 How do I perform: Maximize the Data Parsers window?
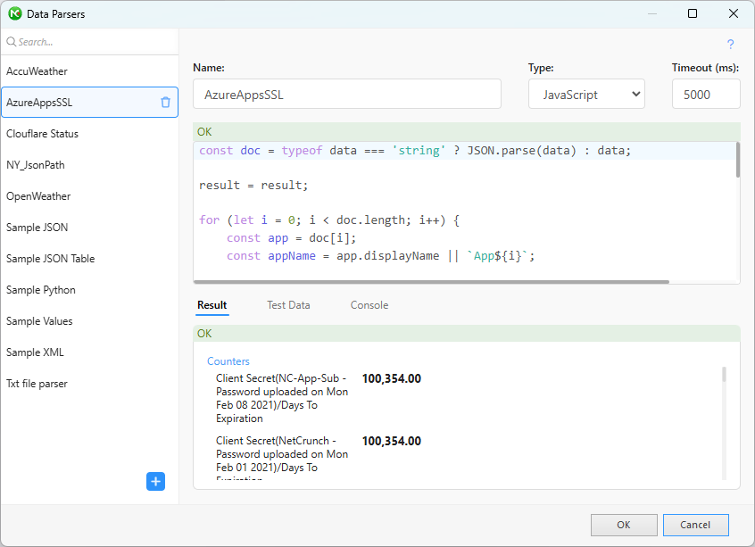coord(693,13)
